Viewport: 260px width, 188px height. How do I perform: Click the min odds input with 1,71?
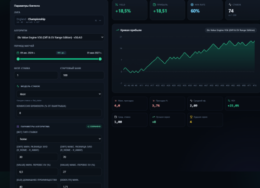[x=81, y=186]
